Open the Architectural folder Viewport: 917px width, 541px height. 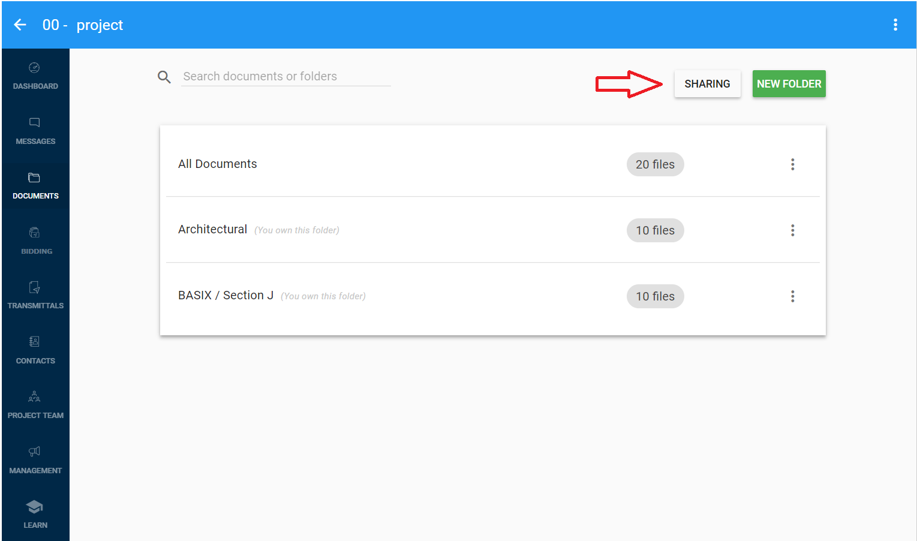pos(212,229)
